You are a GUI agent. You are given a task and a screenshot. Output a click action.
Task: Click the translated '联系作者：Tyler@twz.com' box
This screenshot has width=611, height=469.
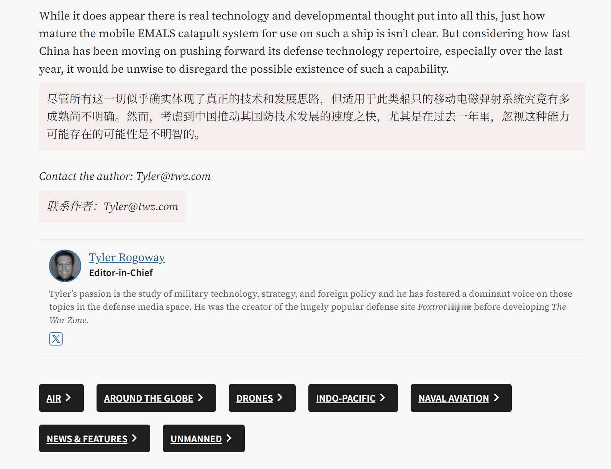tap(112, 206)
